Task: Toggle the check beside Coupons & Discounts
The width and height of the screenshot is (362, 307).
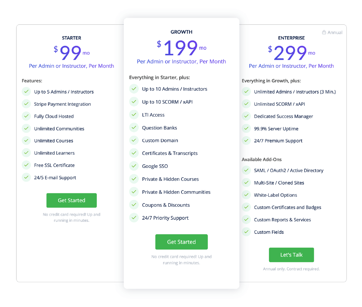Action: pos(134,205)
